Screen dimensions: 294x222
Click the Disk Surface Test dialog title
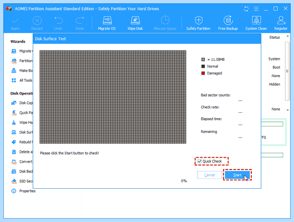click(x=50, y=39)
